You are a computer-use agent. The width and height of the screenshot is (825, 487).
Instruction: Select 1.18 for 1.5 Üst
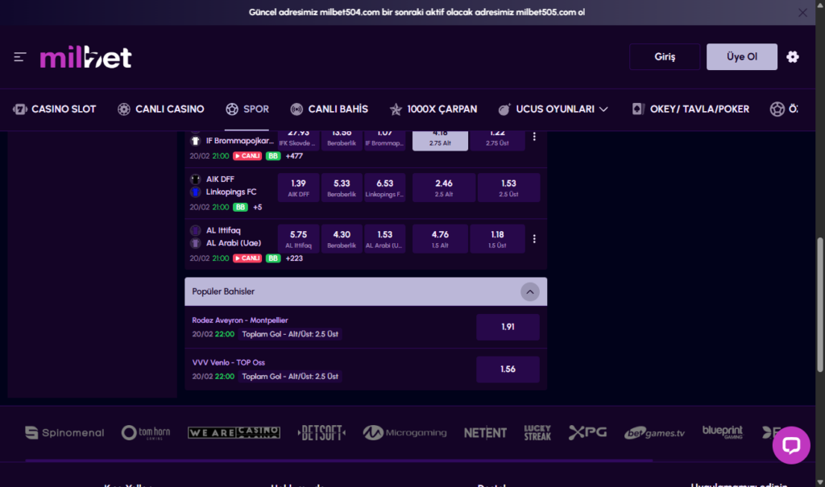click(497, 239)
